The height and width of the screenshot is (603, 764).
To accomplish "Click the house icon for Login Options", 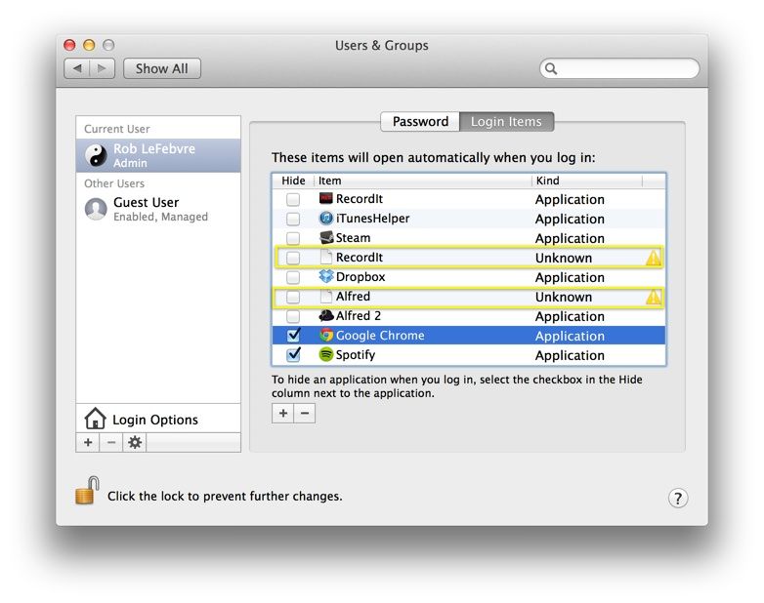I will point(95,420).
